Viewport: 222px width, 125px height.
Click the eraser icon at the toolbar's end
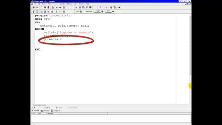click(x=119, y=7)
